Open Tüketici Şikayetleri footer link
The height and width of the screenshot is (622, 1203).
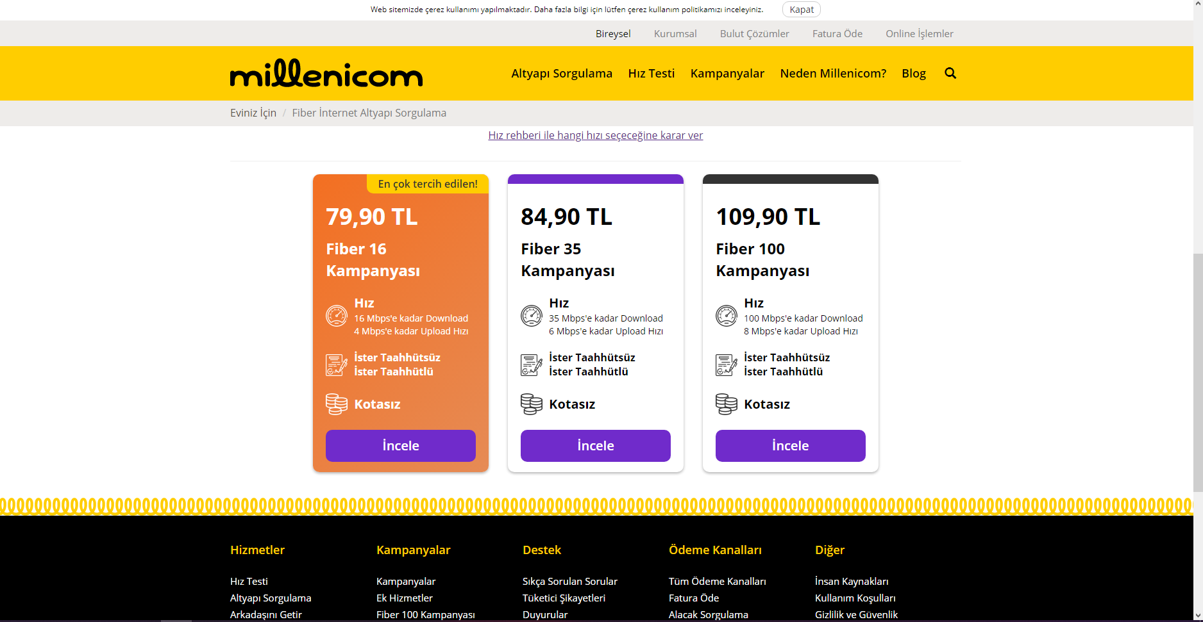click(564, 598)
